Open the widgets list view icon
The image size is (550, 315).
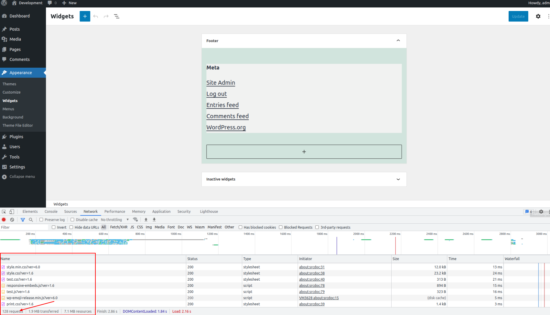[117, 16]
